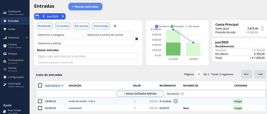The width and height of the screenshot is (267, 114).
Task: Click the dark green Jun/2025 Recebido bar
Action: click(173, 49)
